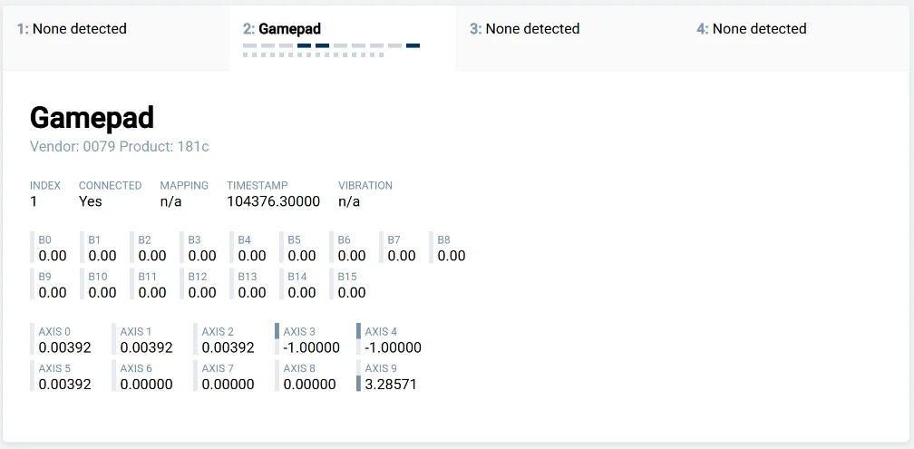Select the fourth None detected tab
914x449 pixels.
point(796,38)
